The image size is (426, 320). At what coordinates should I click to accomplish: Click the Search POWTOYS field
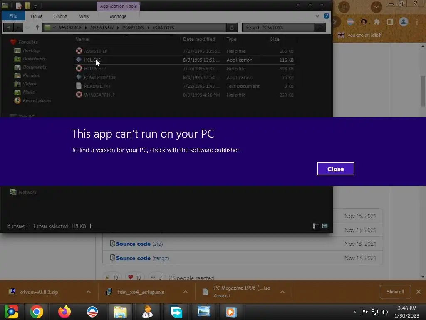coord(277,27)
